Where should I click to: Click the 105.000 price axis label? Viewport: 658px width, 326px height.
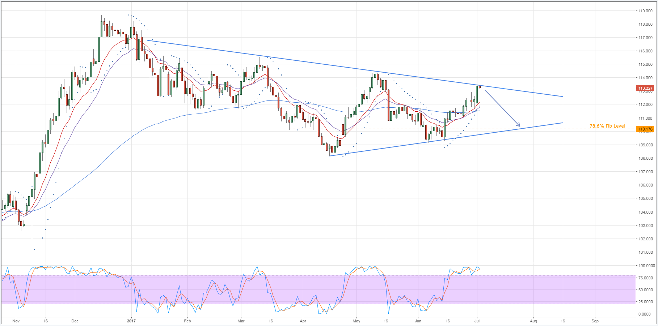coord(646,198)
